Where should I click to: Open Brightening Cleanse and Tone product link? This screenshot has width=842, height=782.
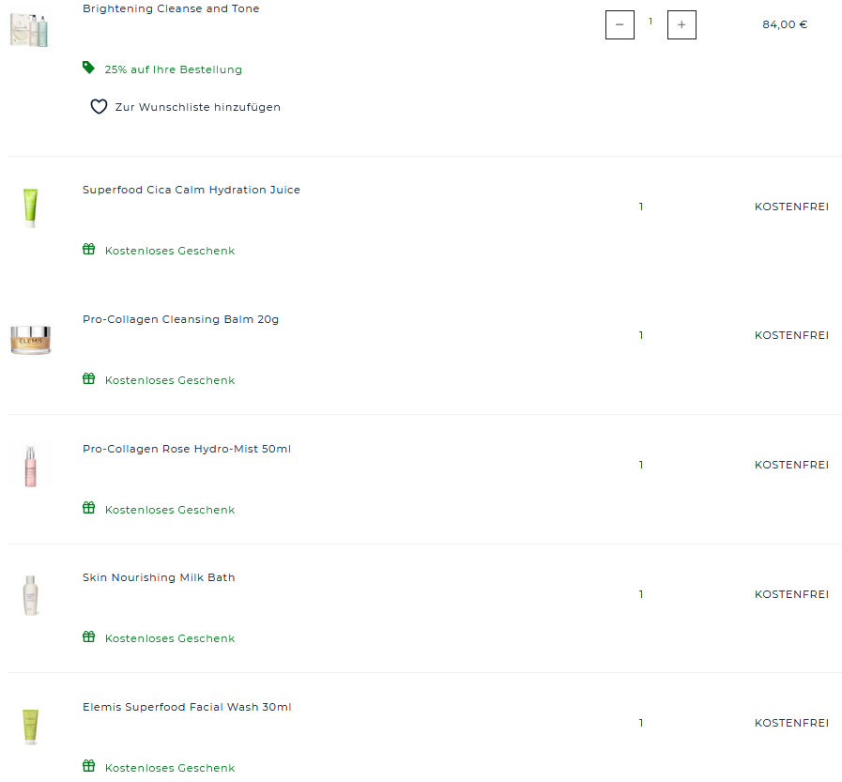[171, 8]
